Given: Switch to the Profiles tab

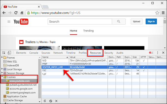Looking at the screenshot, I should click(83, 53).
